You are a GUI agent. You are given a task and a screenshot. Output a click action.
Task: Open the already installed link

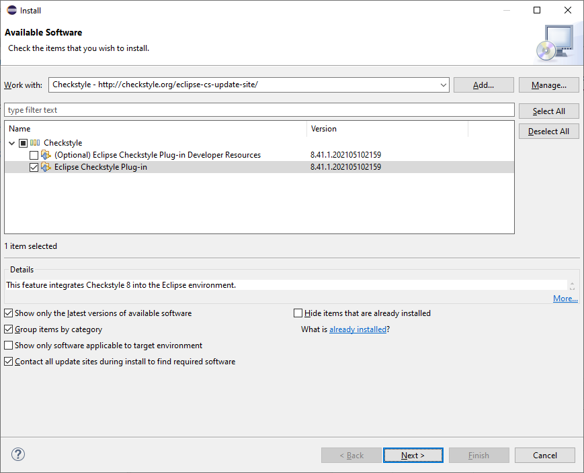[x=358, y=329]
